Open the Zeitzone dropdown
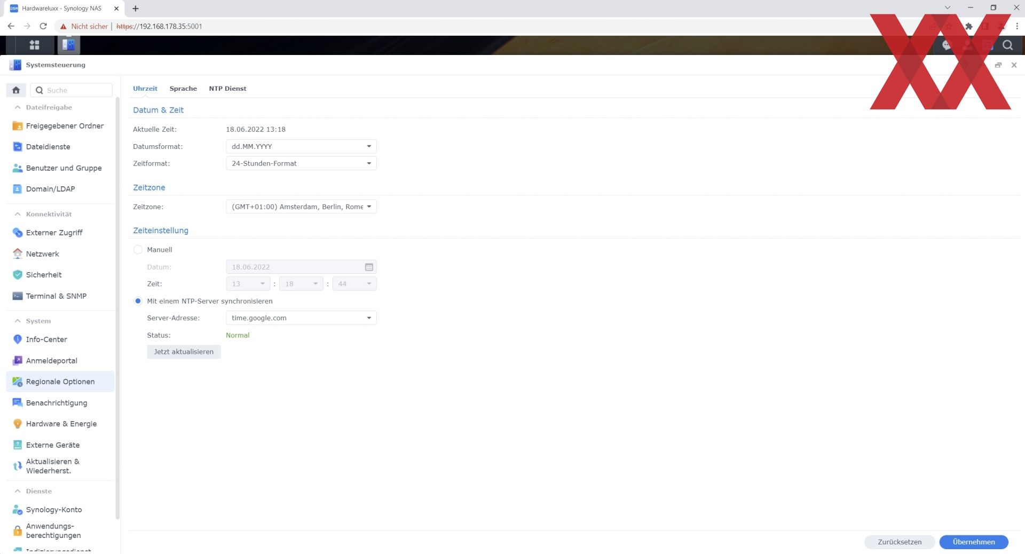This screenshot has width=1025, height=554. click(x=301, y=207)
